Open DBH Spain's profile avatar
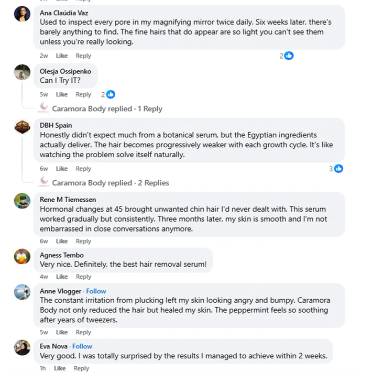The image size is (372, 372). click(22, 127)
